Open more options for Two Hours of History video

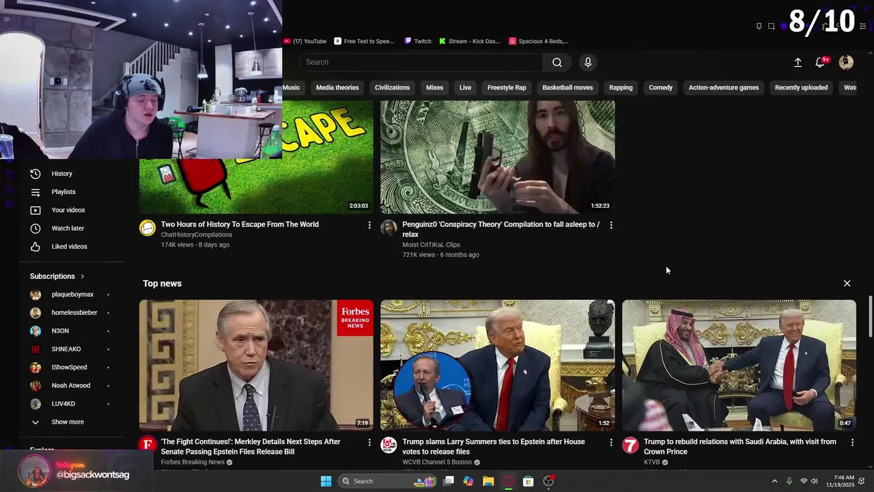[x=369, y=225]
